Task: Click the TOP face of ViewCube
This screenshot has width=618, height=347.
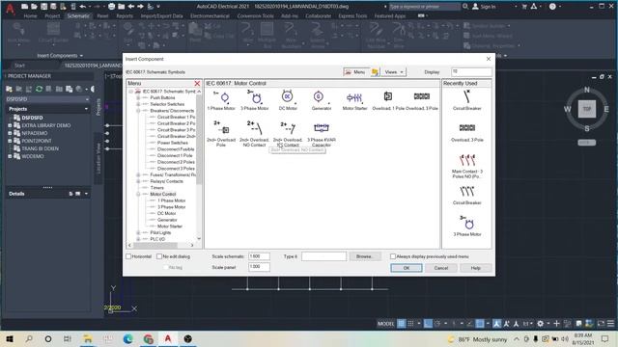Action: pyautogui.click(x=586, y=109)
